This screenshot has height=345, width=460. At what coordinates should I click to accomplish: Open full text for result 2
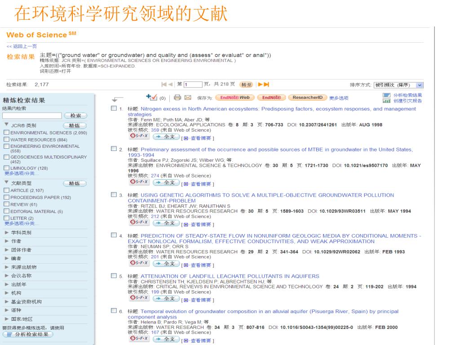167,182
